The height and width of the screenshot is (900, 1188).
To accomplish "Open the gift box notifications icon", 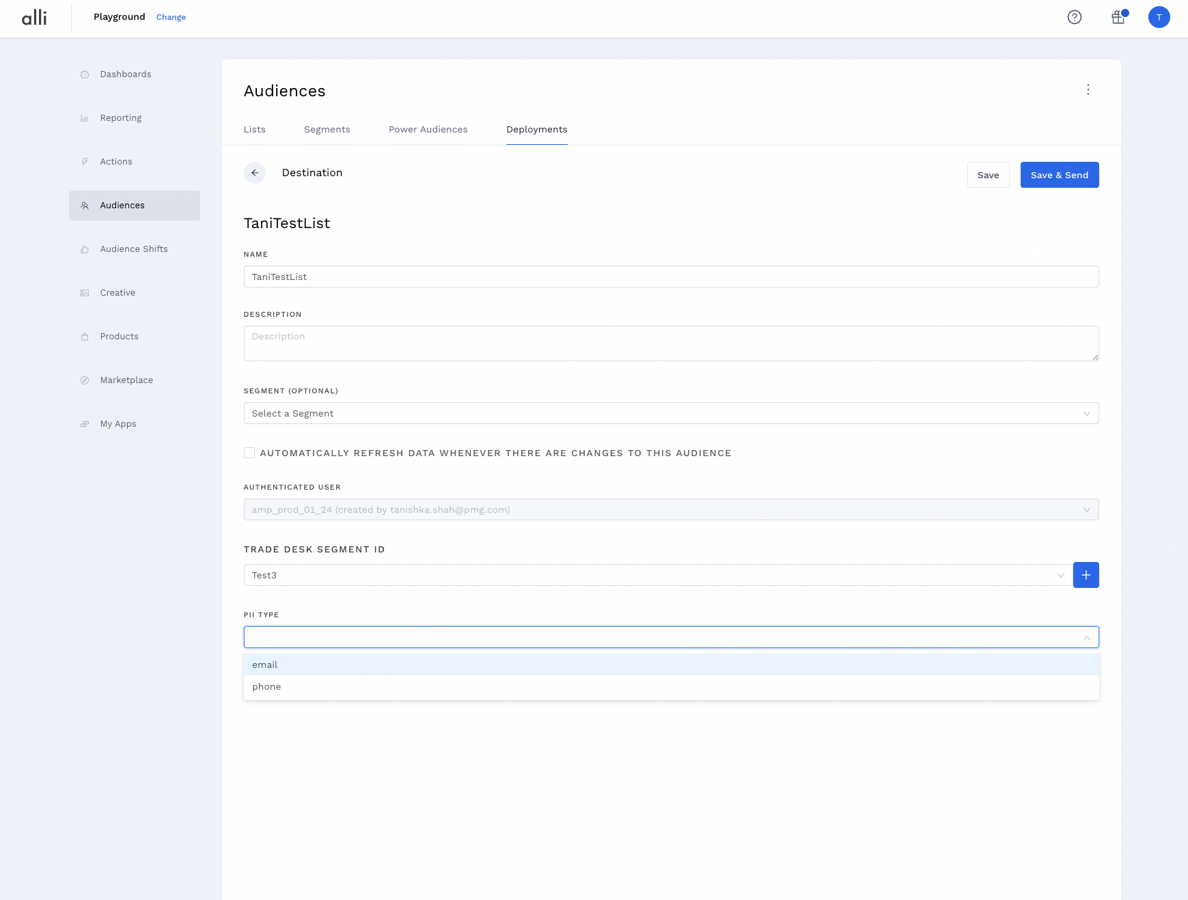I will [x=1118, y=17].
